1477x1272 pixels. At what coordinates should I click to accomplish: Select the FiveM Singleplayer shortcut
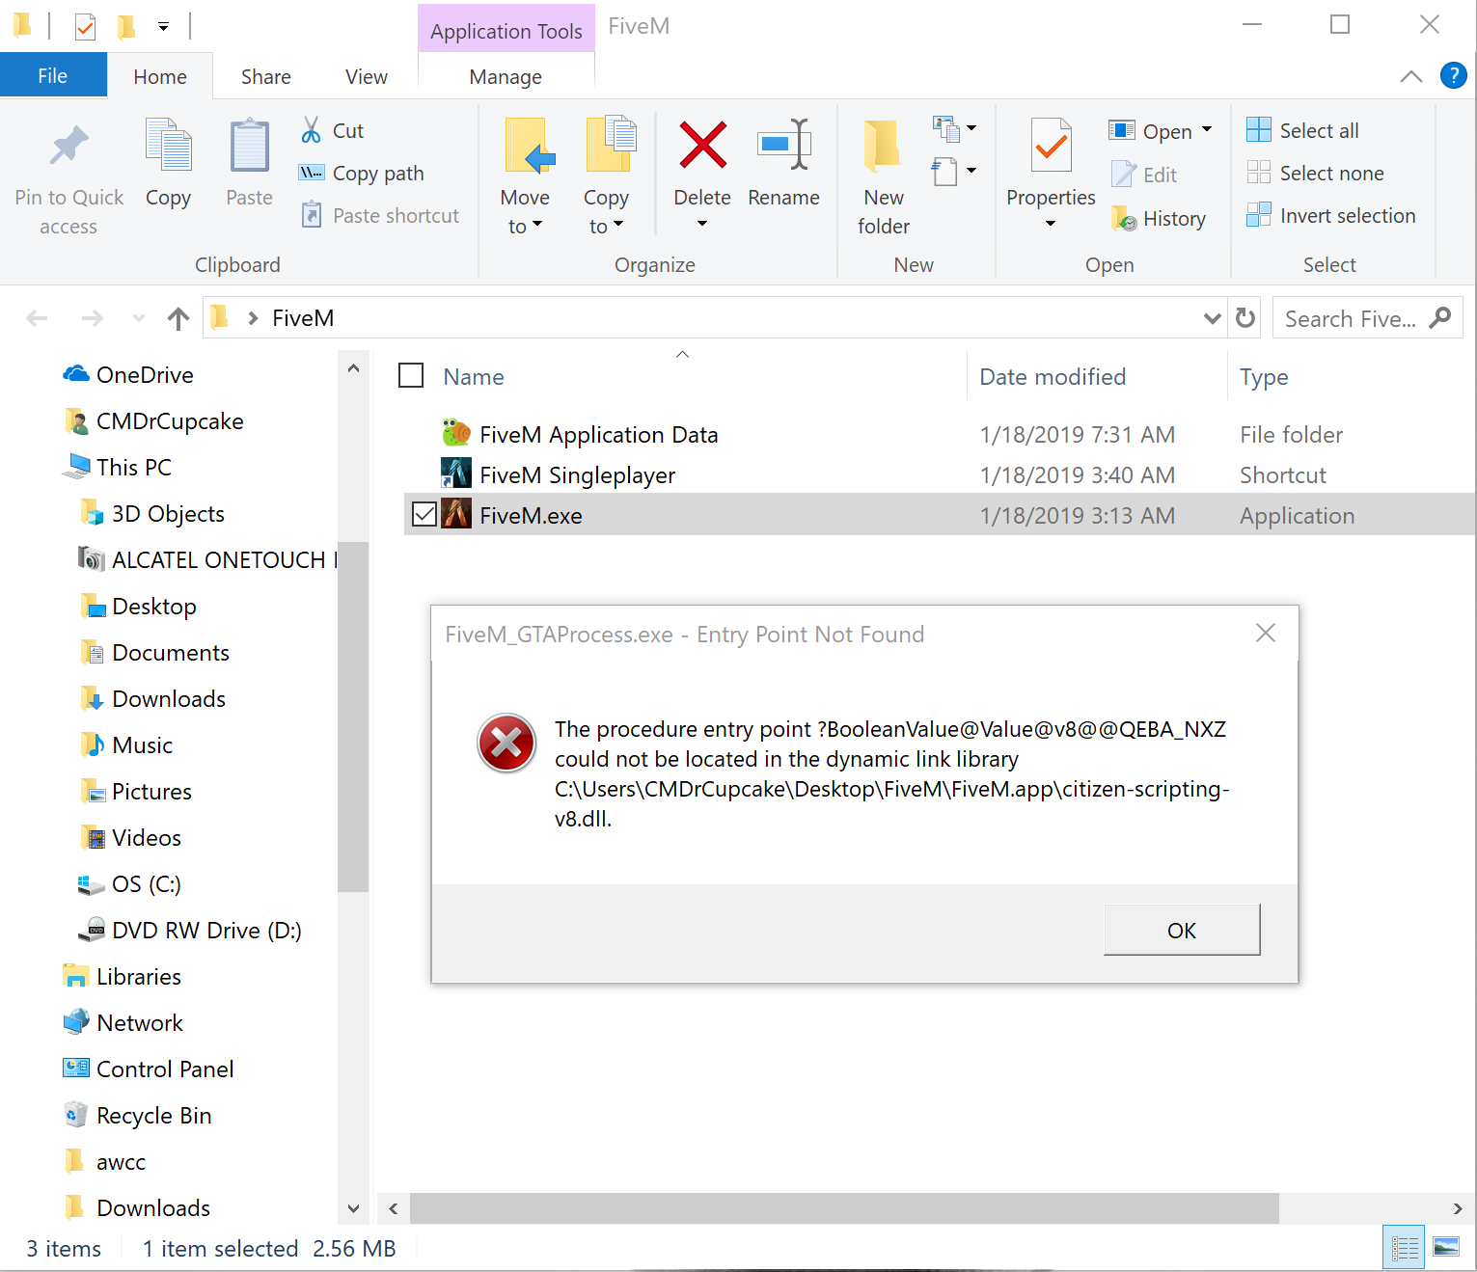(577, 475)
